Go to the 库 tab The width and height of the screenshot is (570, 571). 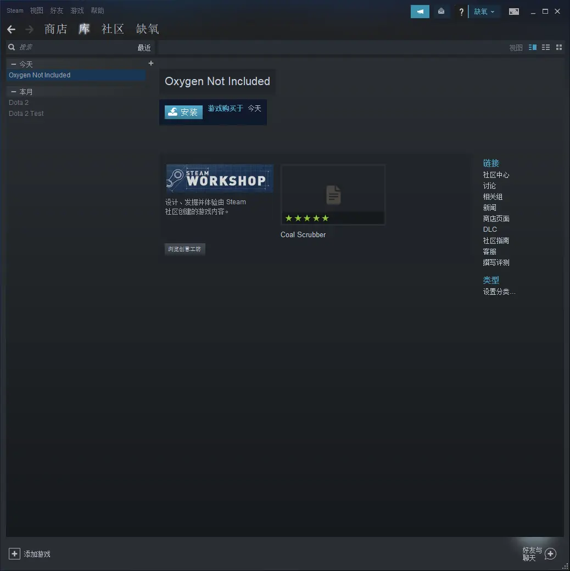coord(84,29)
